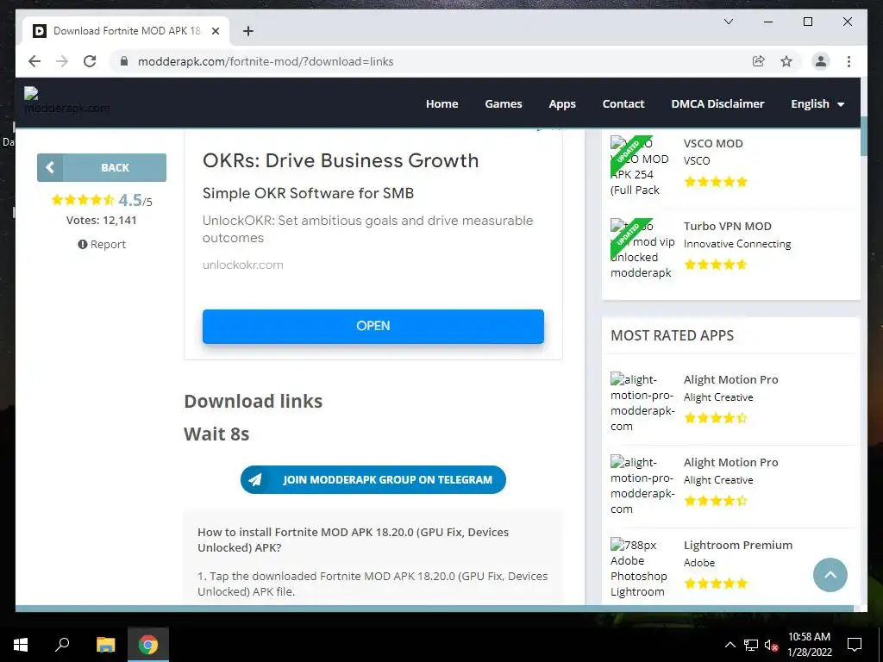Open the notification center icon
The height and width of the screenshot is (662, 883).
tap(855, 645)
